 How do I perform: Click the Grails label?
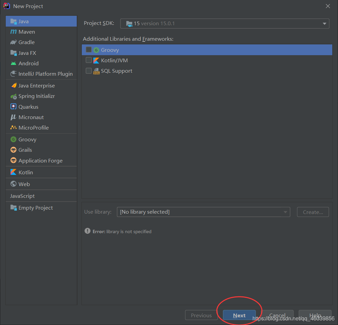click(x=25, y=150)
